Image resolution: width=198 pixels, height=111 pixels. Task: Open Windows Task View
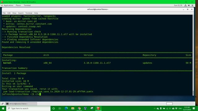point(60,108)
